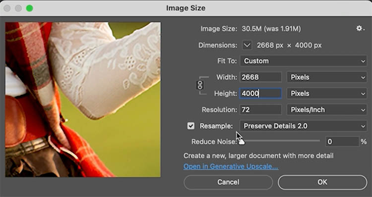The width and height of the screenshot is (372, 197).
Task: Click the Cancel button
Action: [x=228, y=182]
